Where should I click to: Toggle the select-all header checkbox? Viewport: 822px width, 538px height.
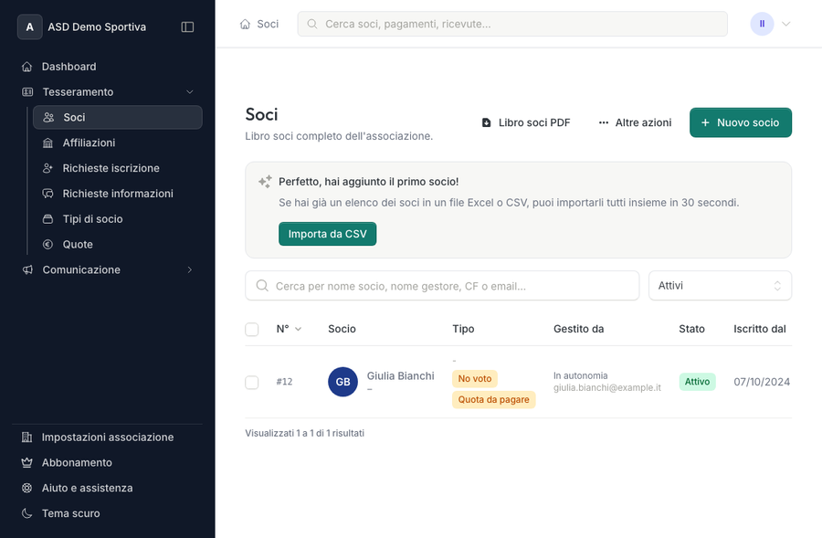pyautogui.click(x=252, y=330)
